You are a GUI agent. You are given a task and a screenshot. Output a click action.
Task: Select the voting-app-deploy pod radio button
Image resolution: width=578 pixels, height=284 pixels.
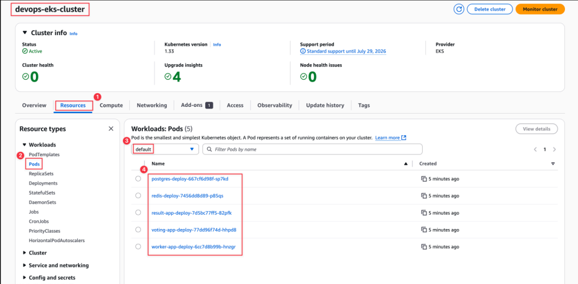(x=138, y=230)
